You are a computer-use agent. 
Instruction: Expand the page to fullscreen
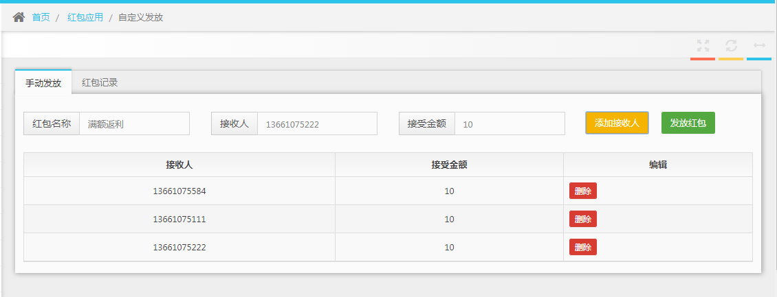703,46
